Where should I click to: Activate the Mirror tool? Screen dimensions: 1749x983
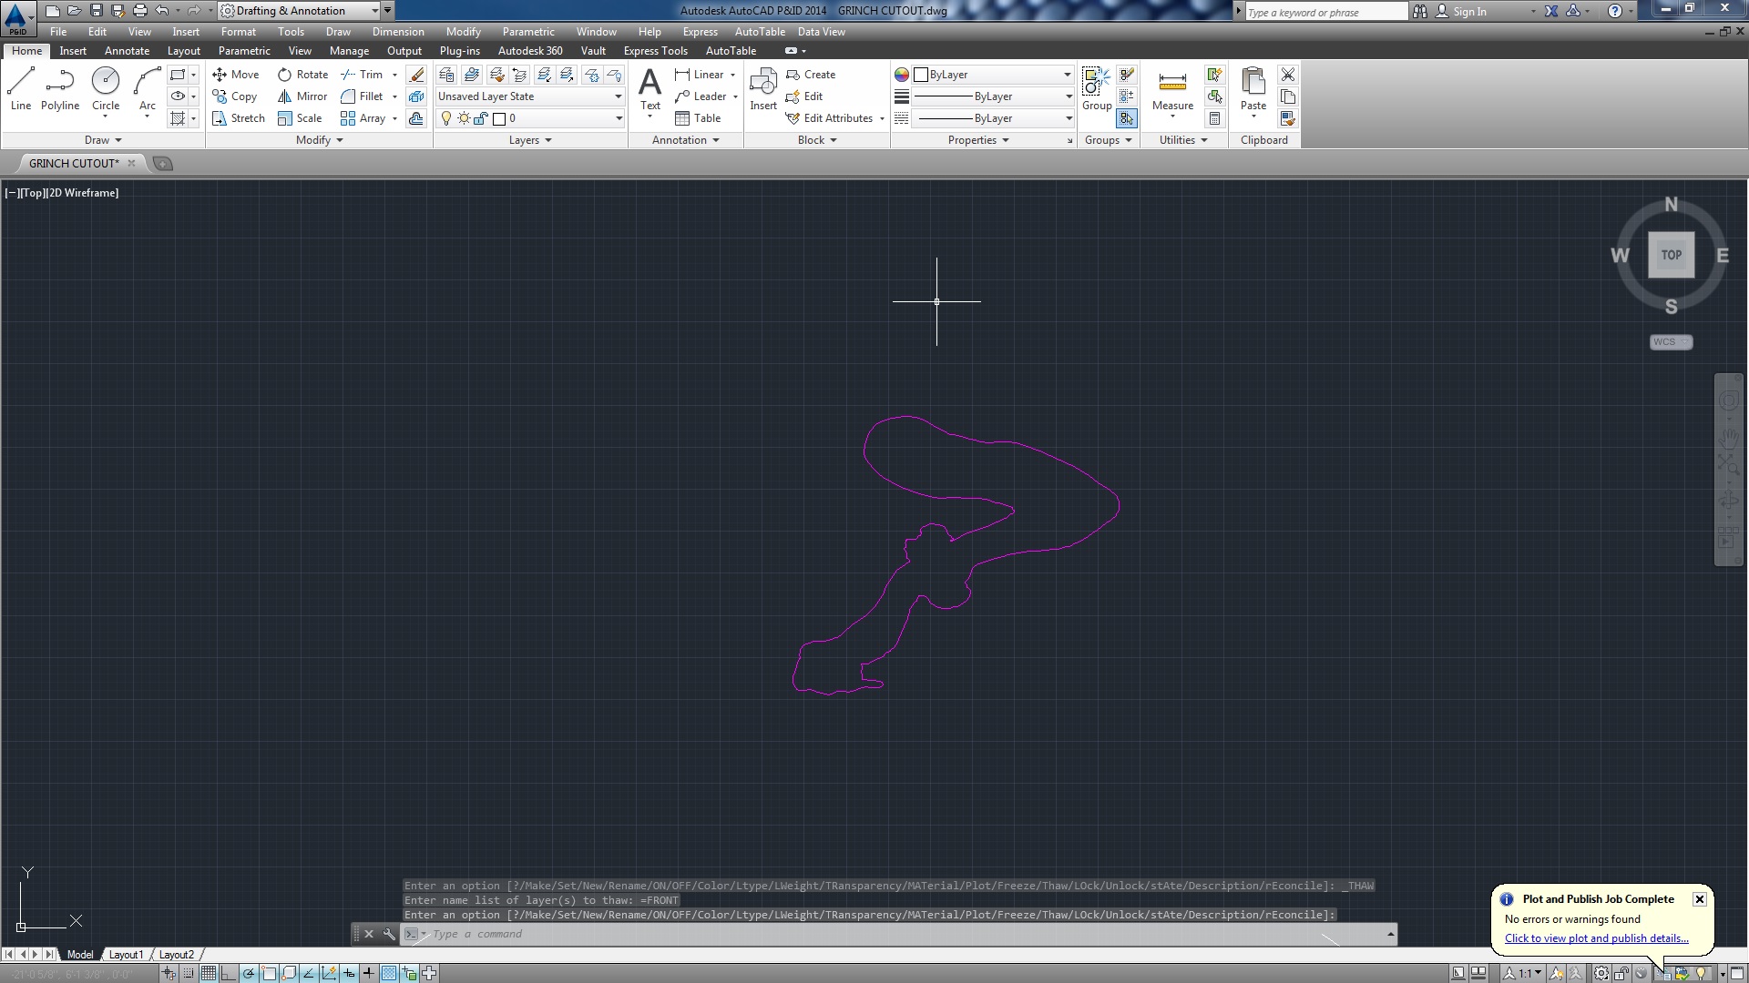click(302, 96)
